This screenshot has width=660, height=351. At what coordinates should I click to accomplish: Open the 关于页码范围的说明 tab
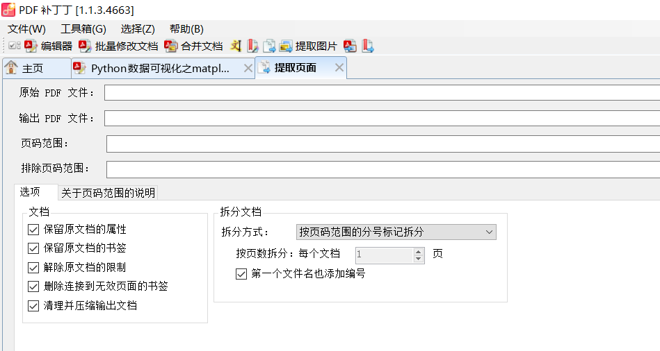click(x=108, y=193)
